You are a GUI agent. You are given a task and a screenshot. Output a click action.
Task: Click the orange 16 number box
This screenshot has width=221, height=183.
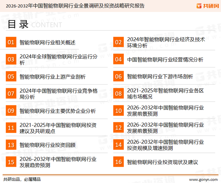[118, 162]
